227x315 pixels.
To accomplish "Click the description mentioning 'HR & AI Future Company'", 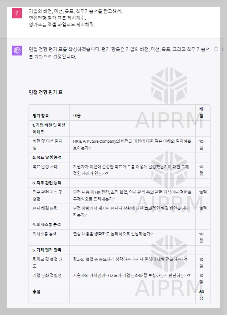I will click(x=132, y=145).
